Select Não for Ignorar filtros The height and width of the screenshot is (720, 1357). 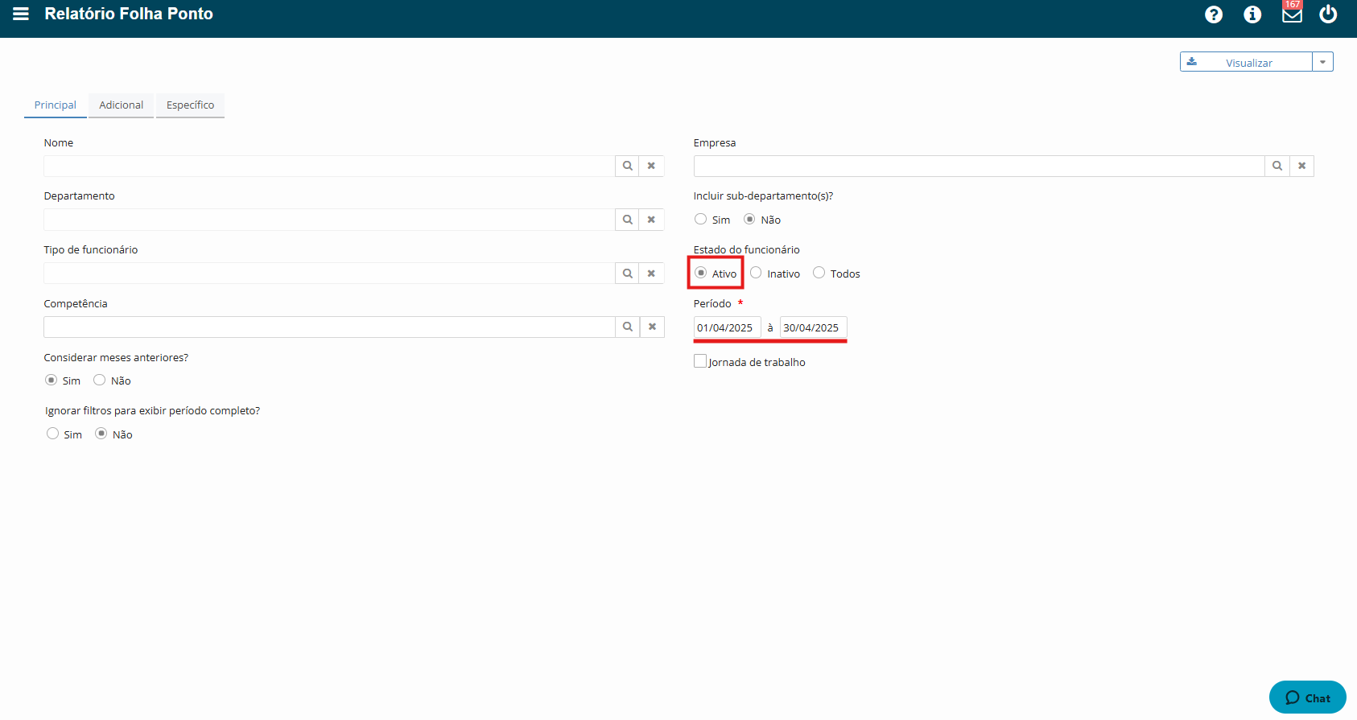click(101, 434)
